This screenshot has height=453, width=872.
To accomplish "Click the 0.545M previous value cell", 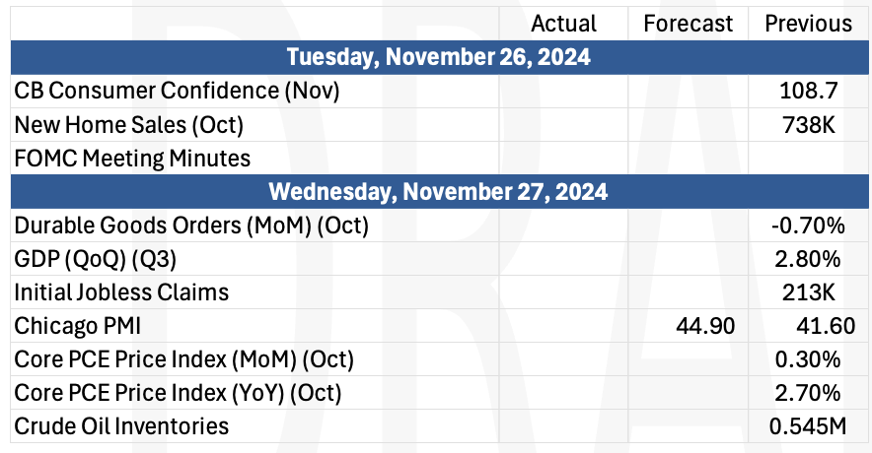I will 808,426.
